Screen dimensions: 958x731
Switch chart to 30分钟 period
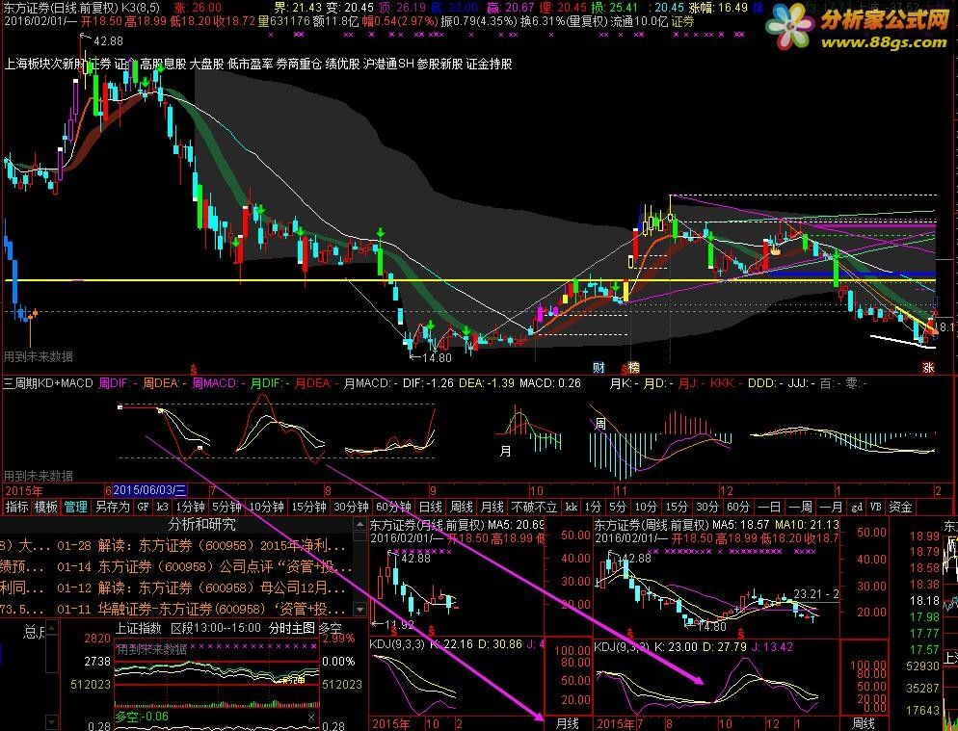350,507
